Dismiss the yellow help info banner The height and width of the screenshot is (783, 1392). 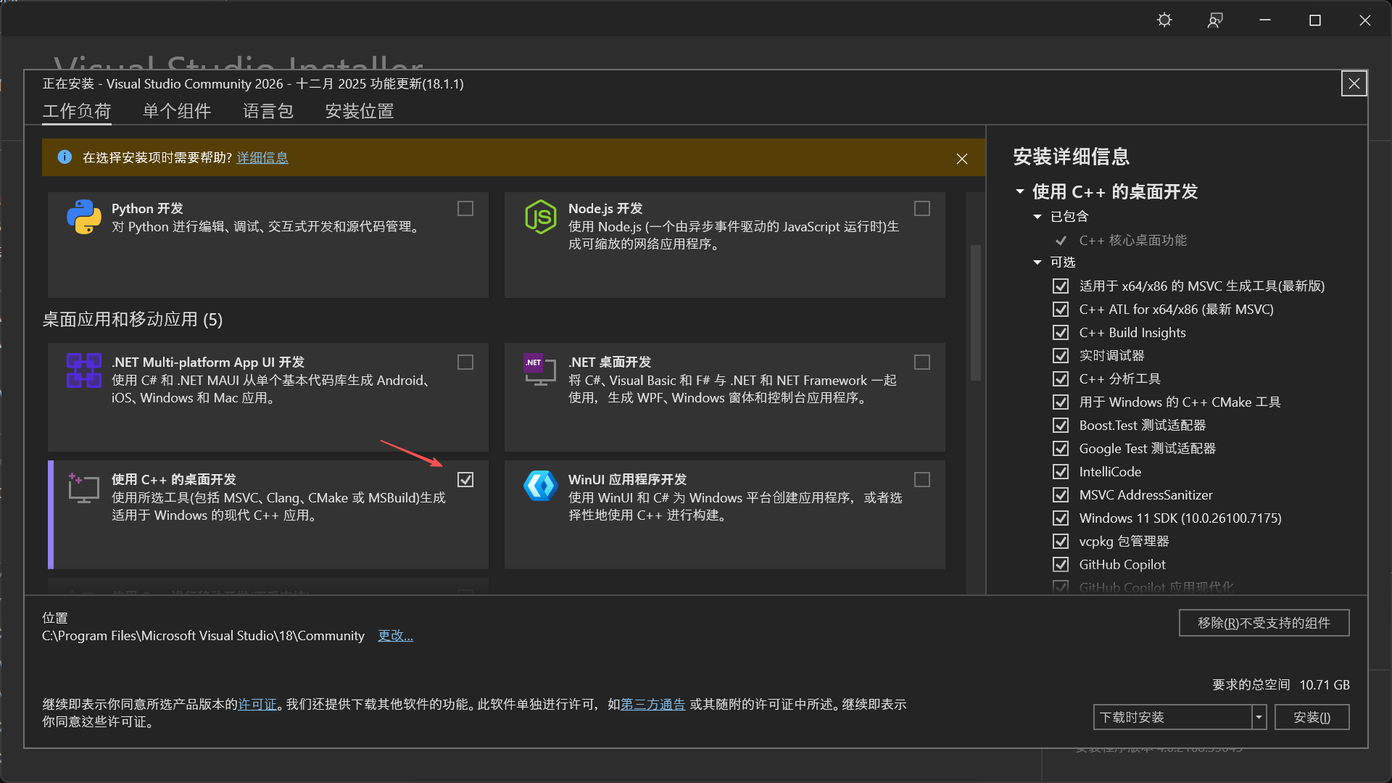(x=962, y=159)
